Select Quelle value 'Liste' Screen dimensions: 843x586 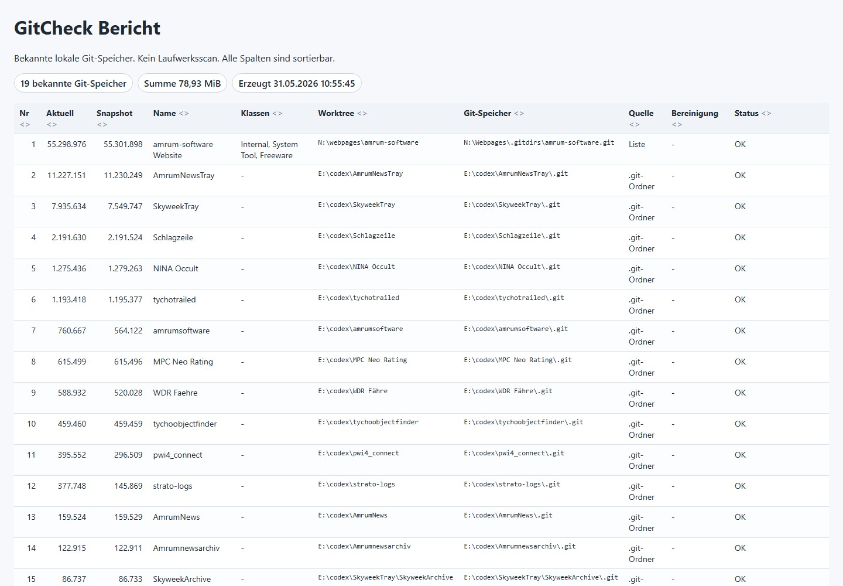point(637,144)
